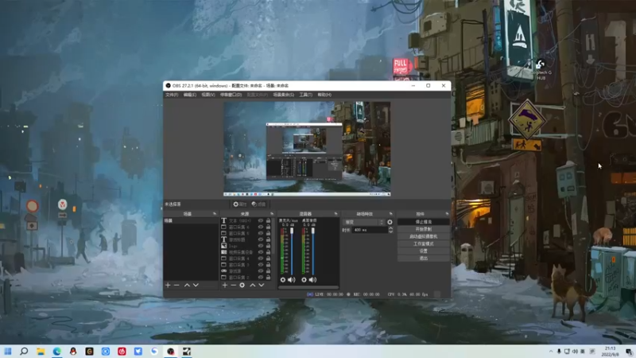Toggle visibility of 窗口采集 5 source
This screenshot has width=636, height=358.
coord(261,233)
